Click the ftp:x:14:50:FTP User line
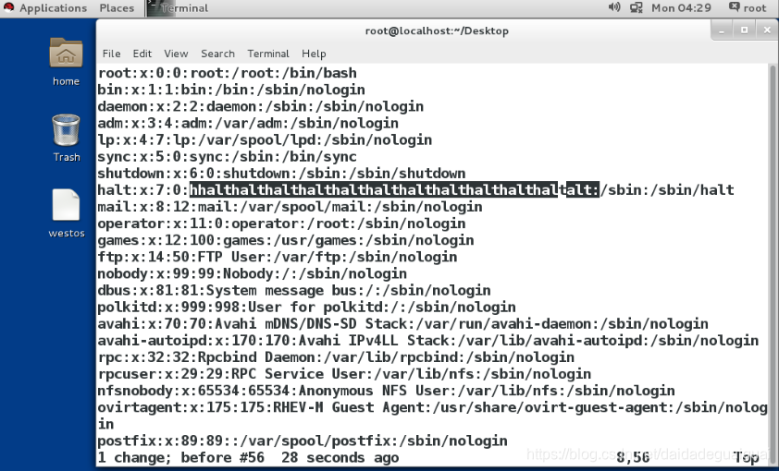779x471 pixels. click(x=278, y=257)
